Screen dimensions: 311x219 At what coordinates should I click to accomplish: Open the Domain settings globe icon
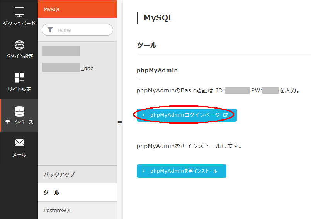tap(19, 45)
